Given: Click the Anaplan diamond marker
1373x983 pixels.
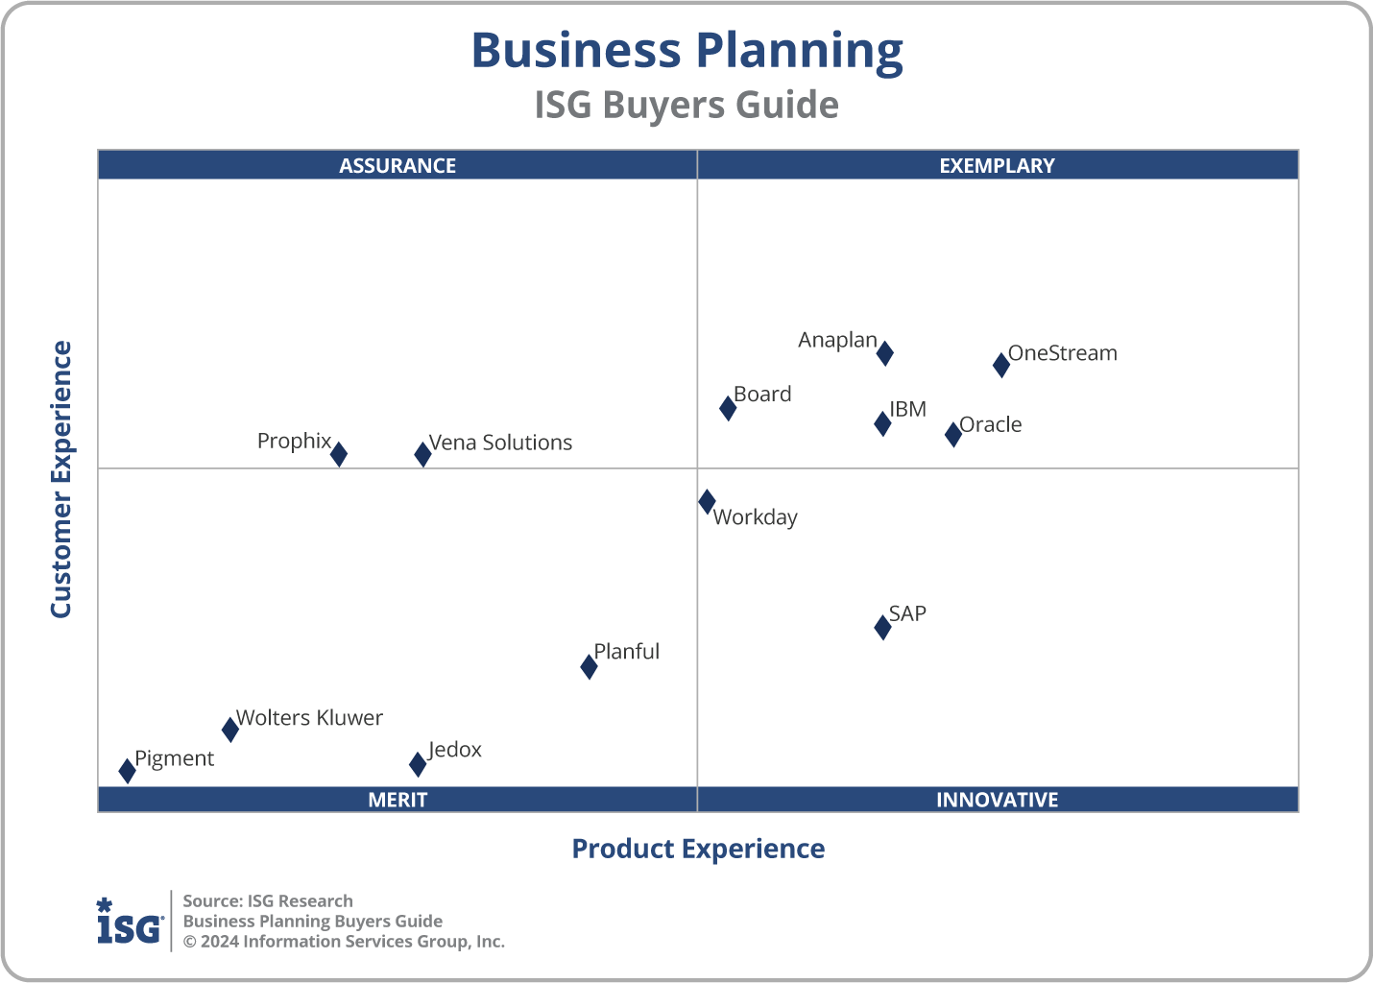Looking at the screenshot, I should point(885,353).
